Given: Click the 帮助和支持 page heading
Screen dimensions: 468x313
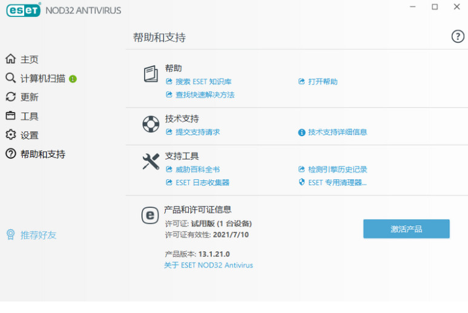Looking at the screenshot, I should coord(159,38).
